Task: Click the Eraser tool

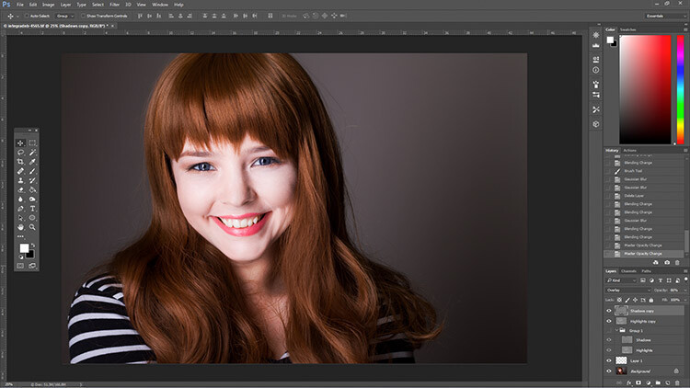Action: tap(20, 189)
